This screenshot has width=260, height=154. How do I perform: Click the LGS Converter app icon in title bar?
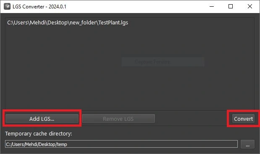(7, 7)
